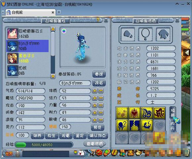Switch to 技能 side tab

click(173, 113)
